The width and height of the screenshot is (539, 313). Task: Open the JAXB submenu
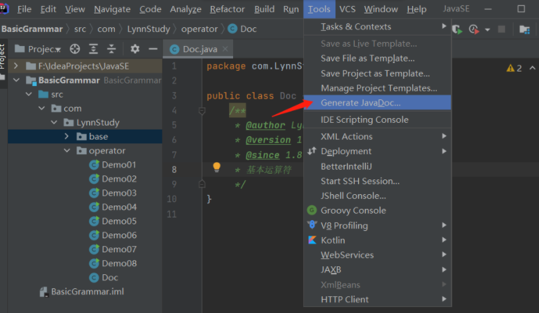pyautogui.click(x=377, y=270)
